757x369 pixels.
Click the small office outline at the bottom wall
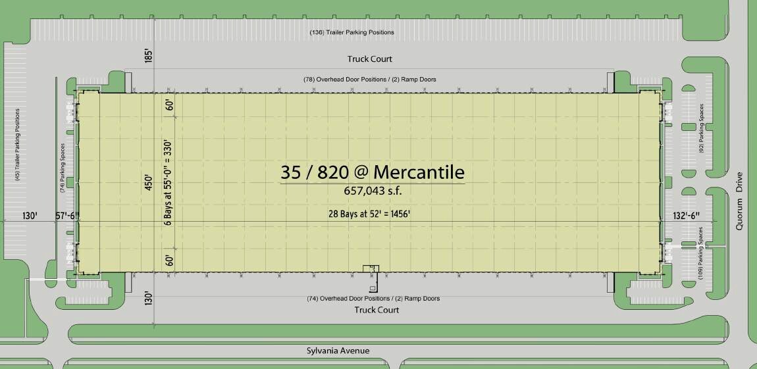pyautogui.click(x=371, y=268)
